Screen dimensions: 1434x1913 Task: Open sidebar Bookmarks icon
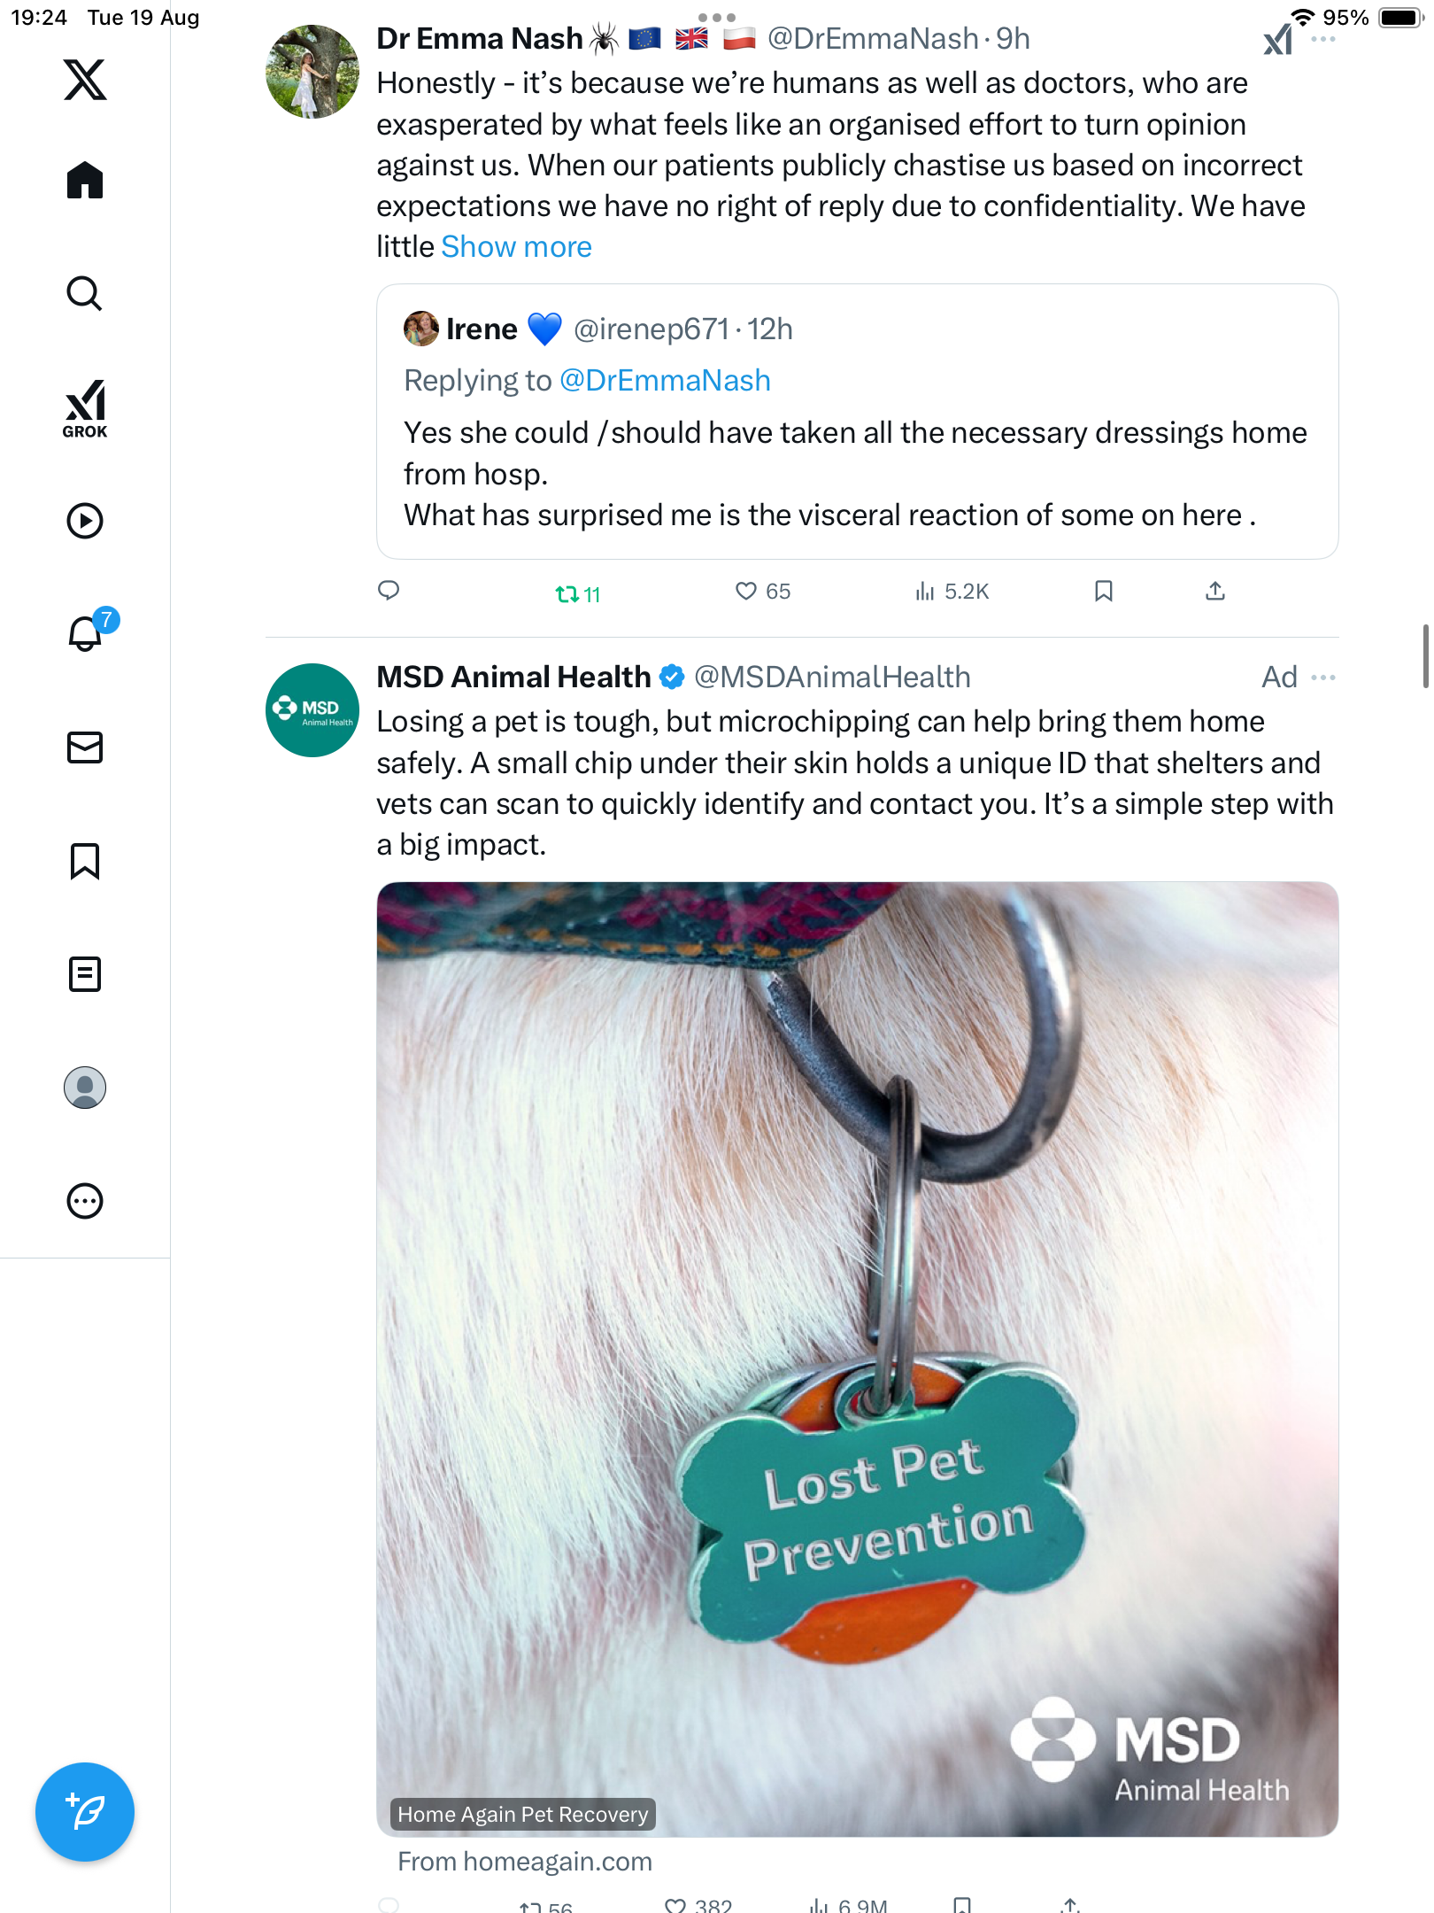85,861
